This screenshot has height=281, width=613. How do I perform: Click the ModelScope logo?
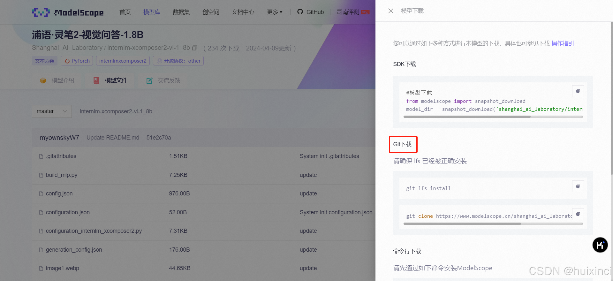click(x=68, y=12)
